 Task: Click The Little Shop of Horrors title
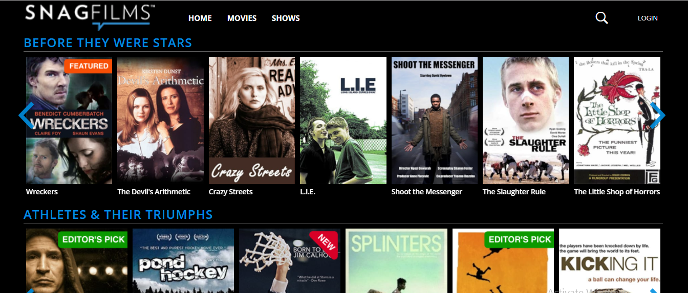tap(617, 192)
